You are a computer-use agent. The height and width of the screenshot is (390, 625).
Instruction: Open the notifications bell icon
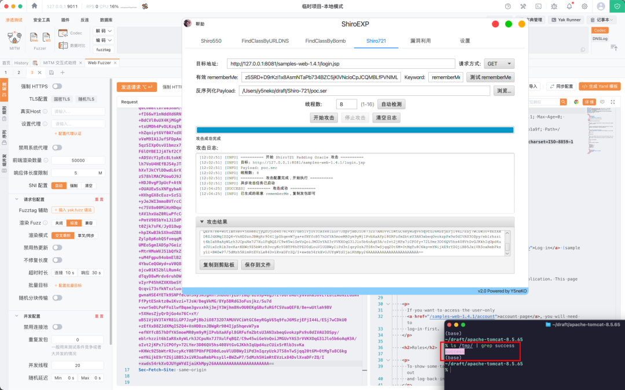569,6
